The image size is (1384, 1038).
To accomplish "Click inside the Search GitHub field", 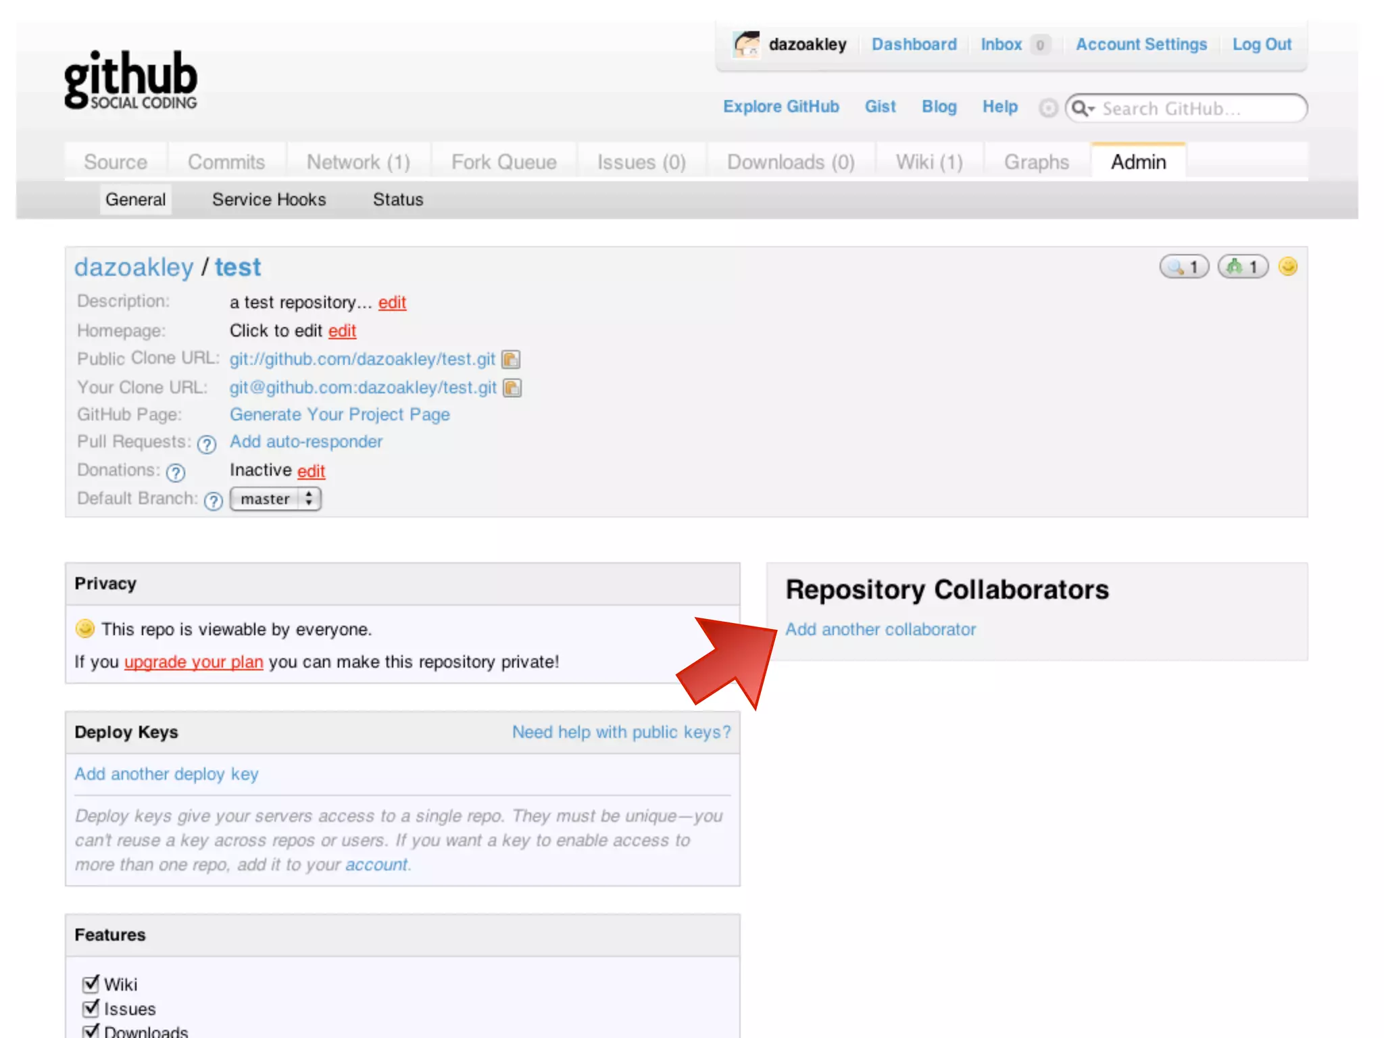I will coord(1196,109).
